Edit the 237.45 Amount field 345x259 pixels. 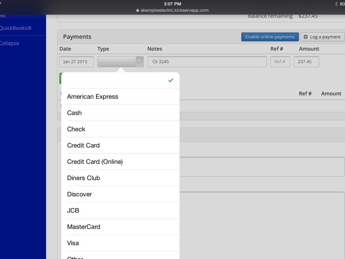[x=306, y=62]
